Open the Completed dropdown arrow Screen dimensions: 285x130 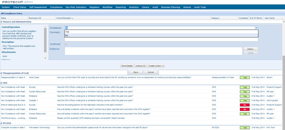tap(256, 28)
